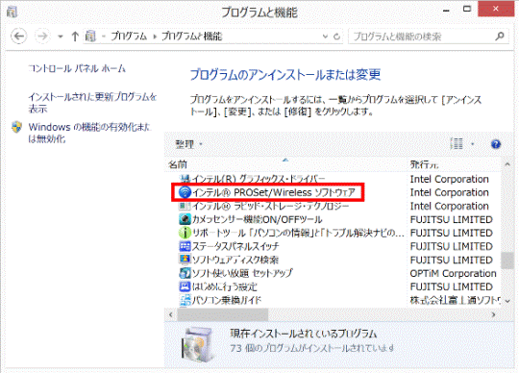The height and width of the screenshot is (373, 519).
Task: Go up one folder level
Action: 75,37
